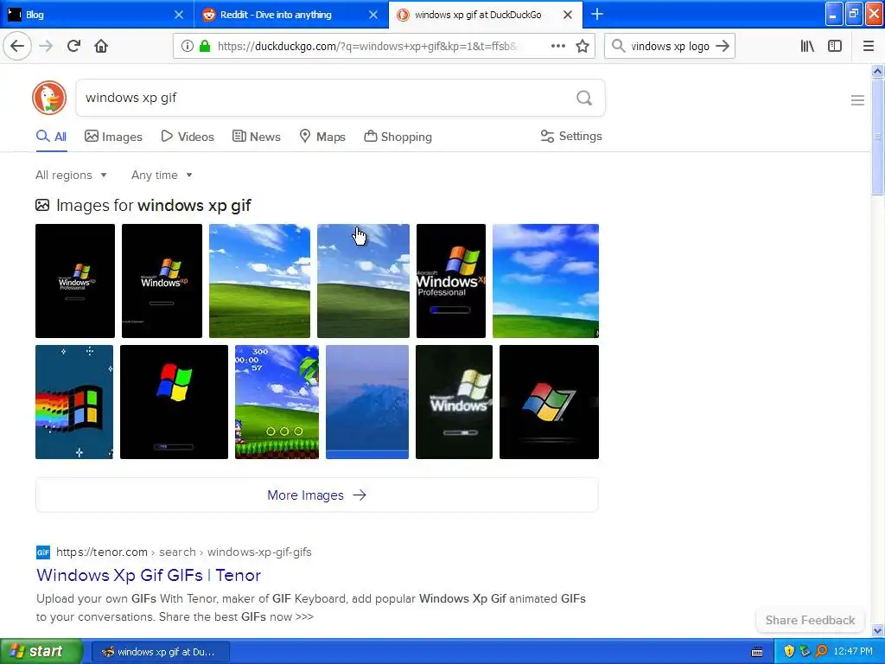Submit the browser search bar arrow
This screenshot has width=885, height=664.
point(723,47)
